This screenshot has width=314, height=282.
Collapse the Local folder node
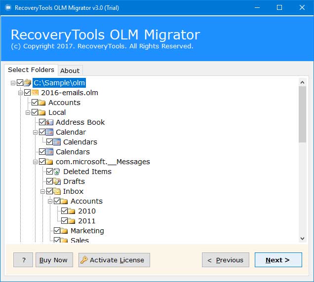point(28,112)
